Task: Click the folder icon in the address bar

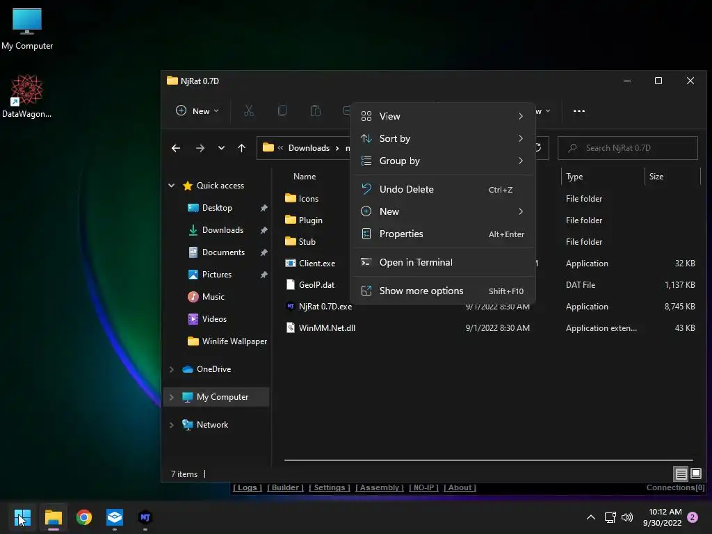Action: [x=268, y=147]
